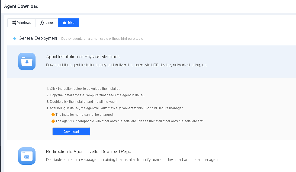Click the Linux penguin icon

42,23
